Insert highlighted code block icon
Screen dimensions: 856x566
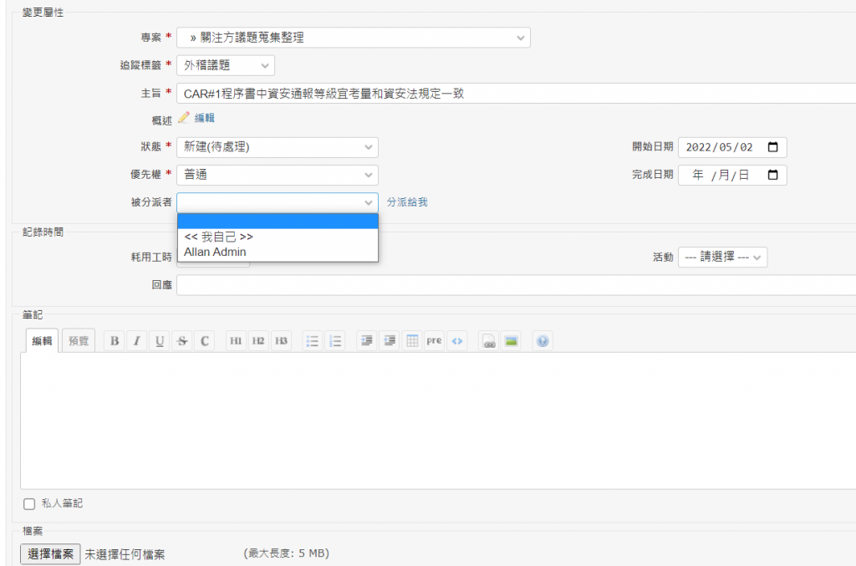coord(457,340)
